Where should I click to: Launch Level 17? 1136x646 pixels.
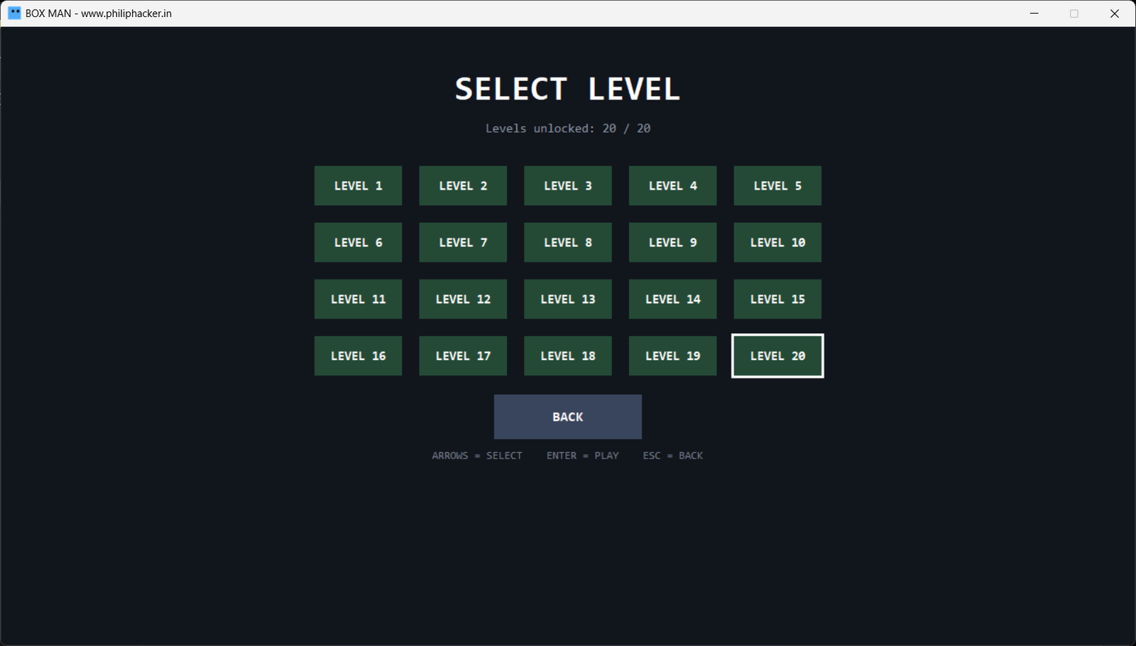click(x=463, y=356)
